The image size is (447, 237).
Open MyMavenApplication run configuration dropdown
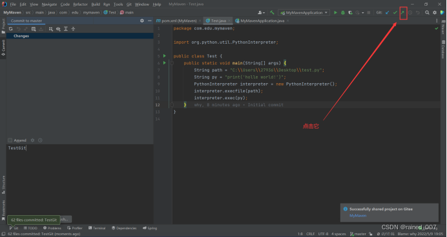pyautogui.click(x=304, y=12)
